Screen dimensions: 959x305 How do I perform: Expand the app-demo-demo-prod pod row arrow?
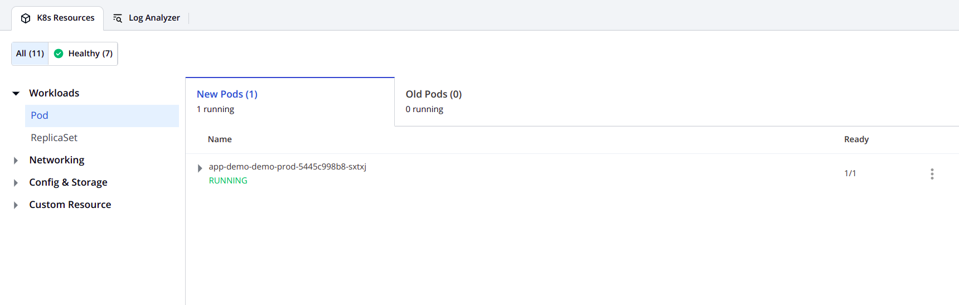point(200,168)
